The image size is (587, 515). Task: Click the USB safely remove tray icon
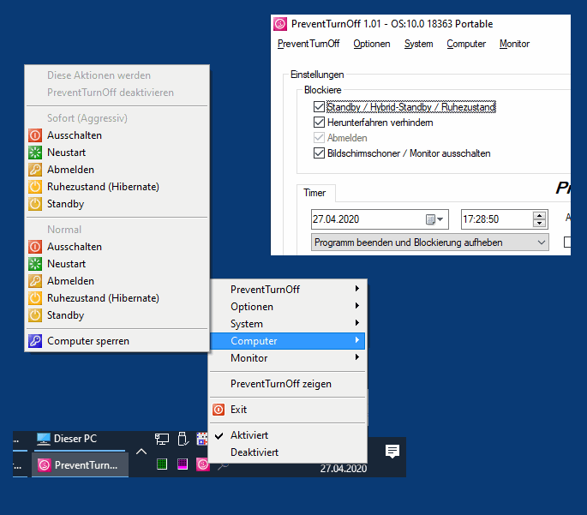coord(183,439)
